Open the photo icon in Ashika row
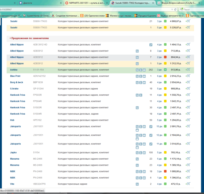 [137, 70]
